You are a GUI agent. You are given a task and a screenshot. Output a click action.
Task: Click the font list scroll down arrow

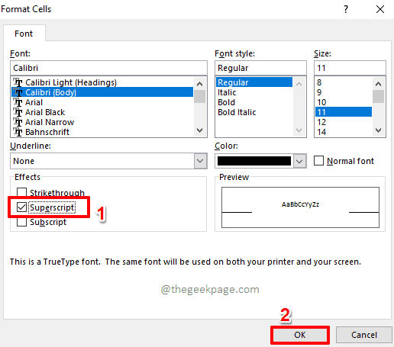200,130
